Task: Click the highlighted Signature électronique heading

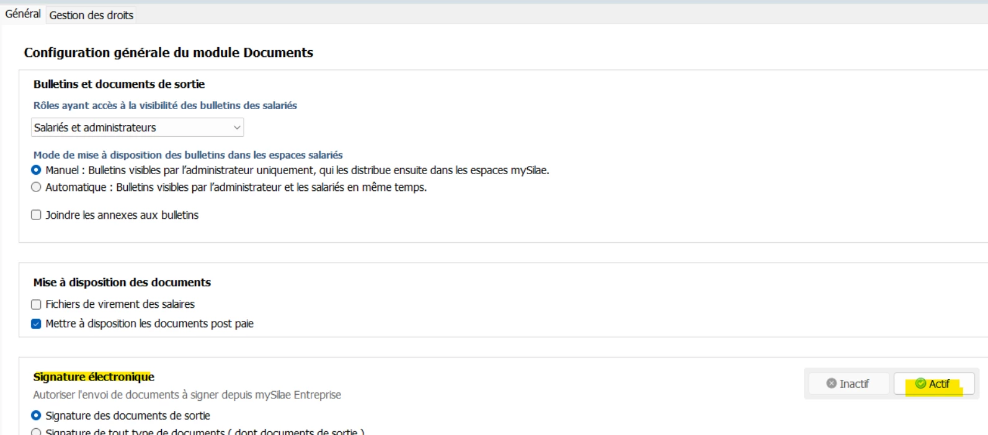Action: [94, 377]
